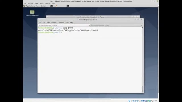
Task: Click the terminal icon right of the notepad icon
Action: 68,6
